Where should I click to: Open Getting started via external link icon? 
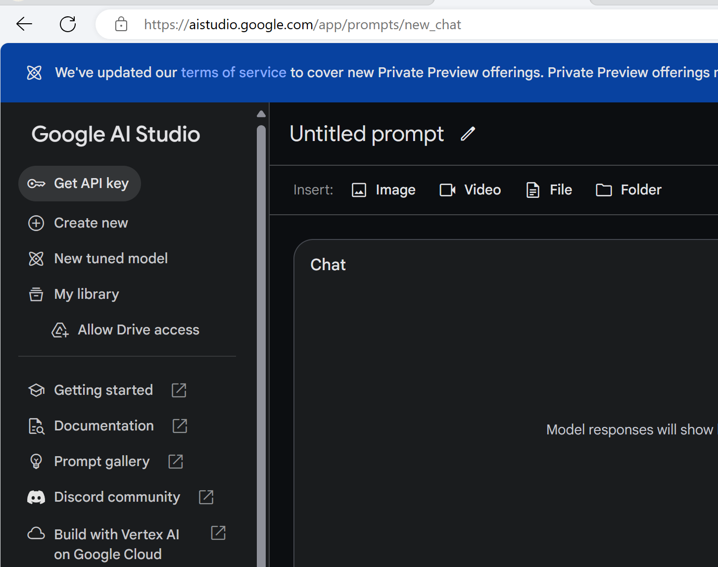(x=179, y=390)
